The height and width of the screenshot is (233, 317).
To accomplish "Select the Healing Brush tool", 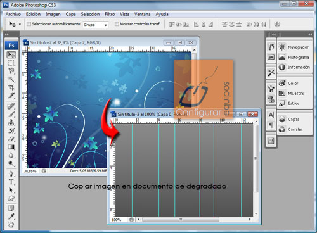I will coord(11,106).
